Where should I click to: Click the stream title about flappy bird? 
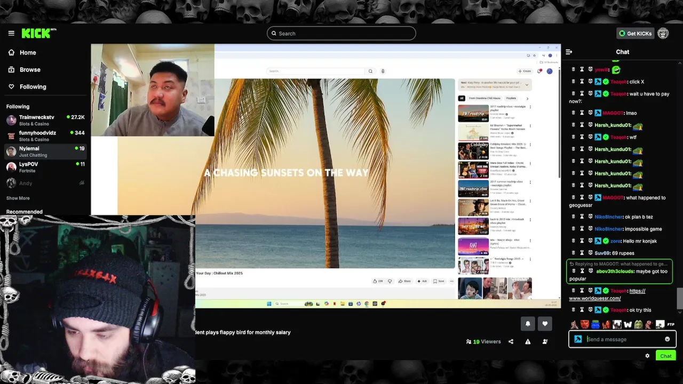point(243,332)
